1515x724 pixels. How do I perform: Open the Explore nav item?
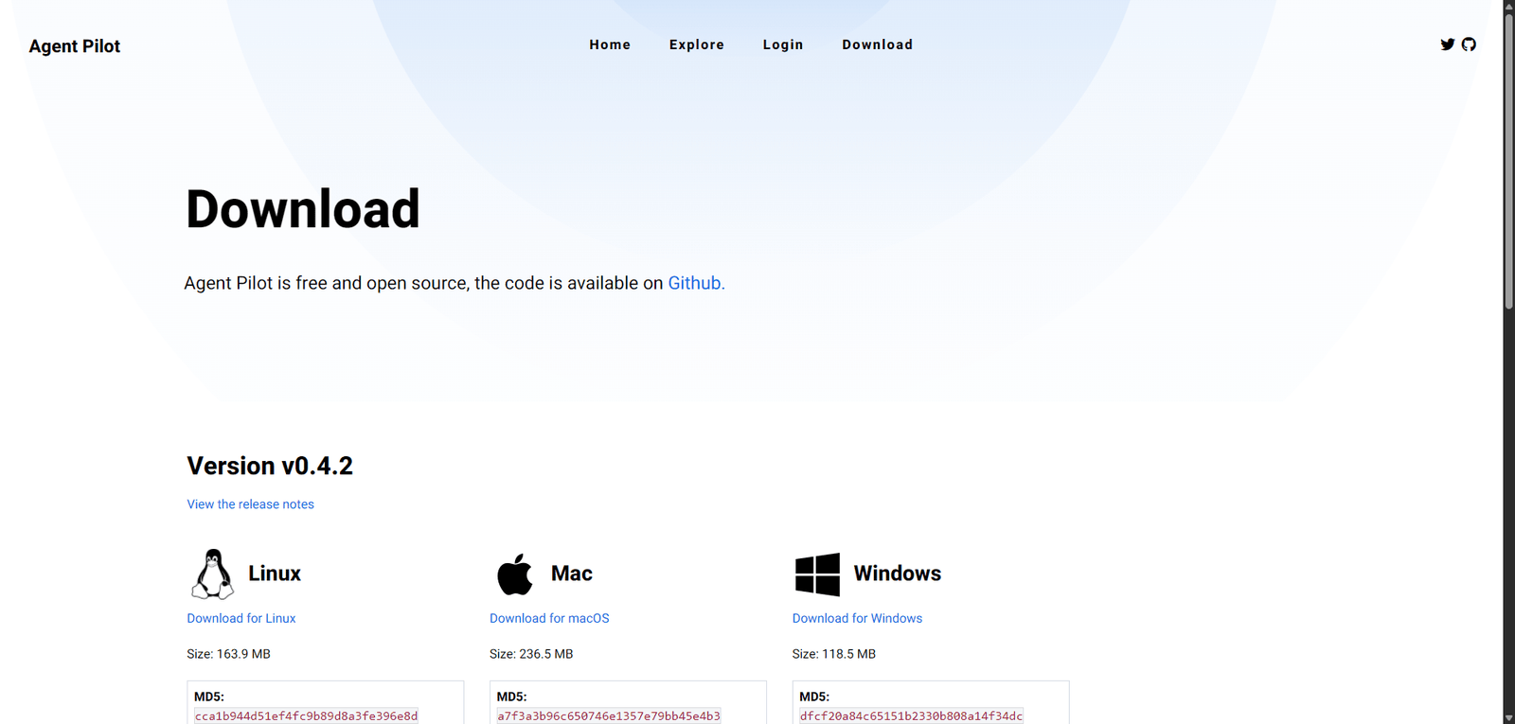[696, 44]
